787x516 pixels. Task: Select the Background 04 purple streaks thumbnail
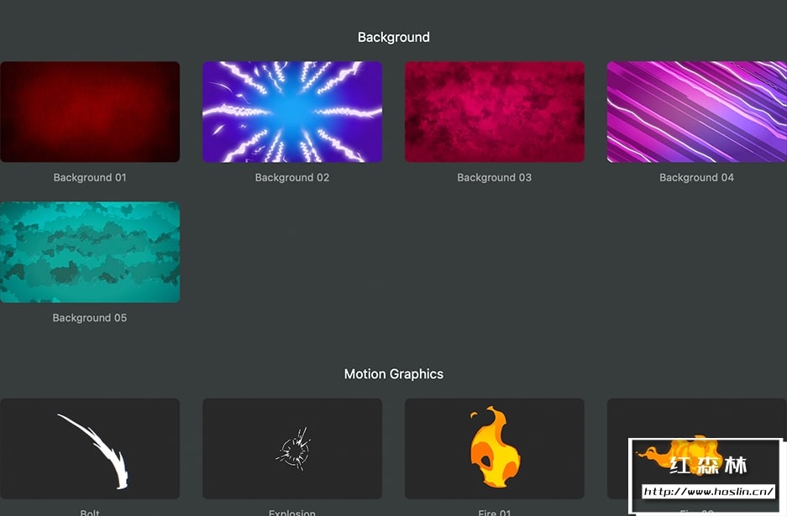pyautogui.click(x=696, y=112)
